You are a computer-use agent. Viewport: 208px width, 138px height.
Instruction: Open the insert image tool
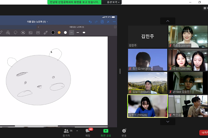(30, 32)
